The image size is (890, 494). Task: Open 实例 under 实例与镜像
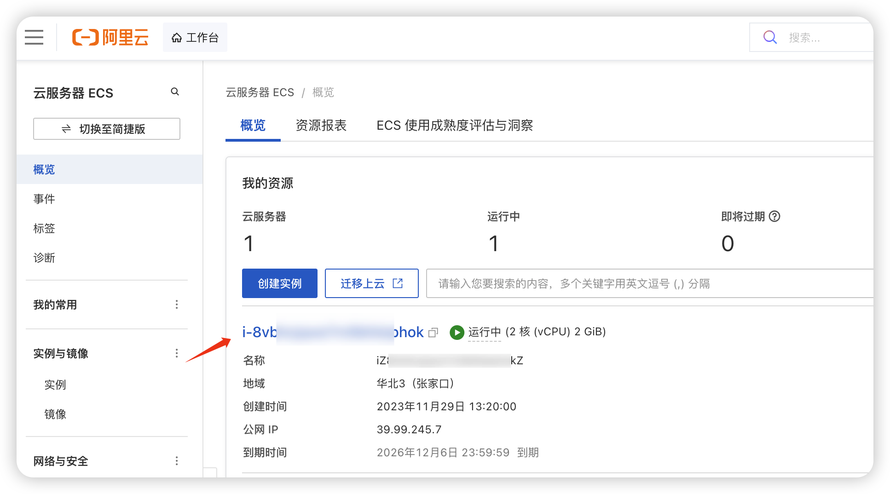pos(55,385)
